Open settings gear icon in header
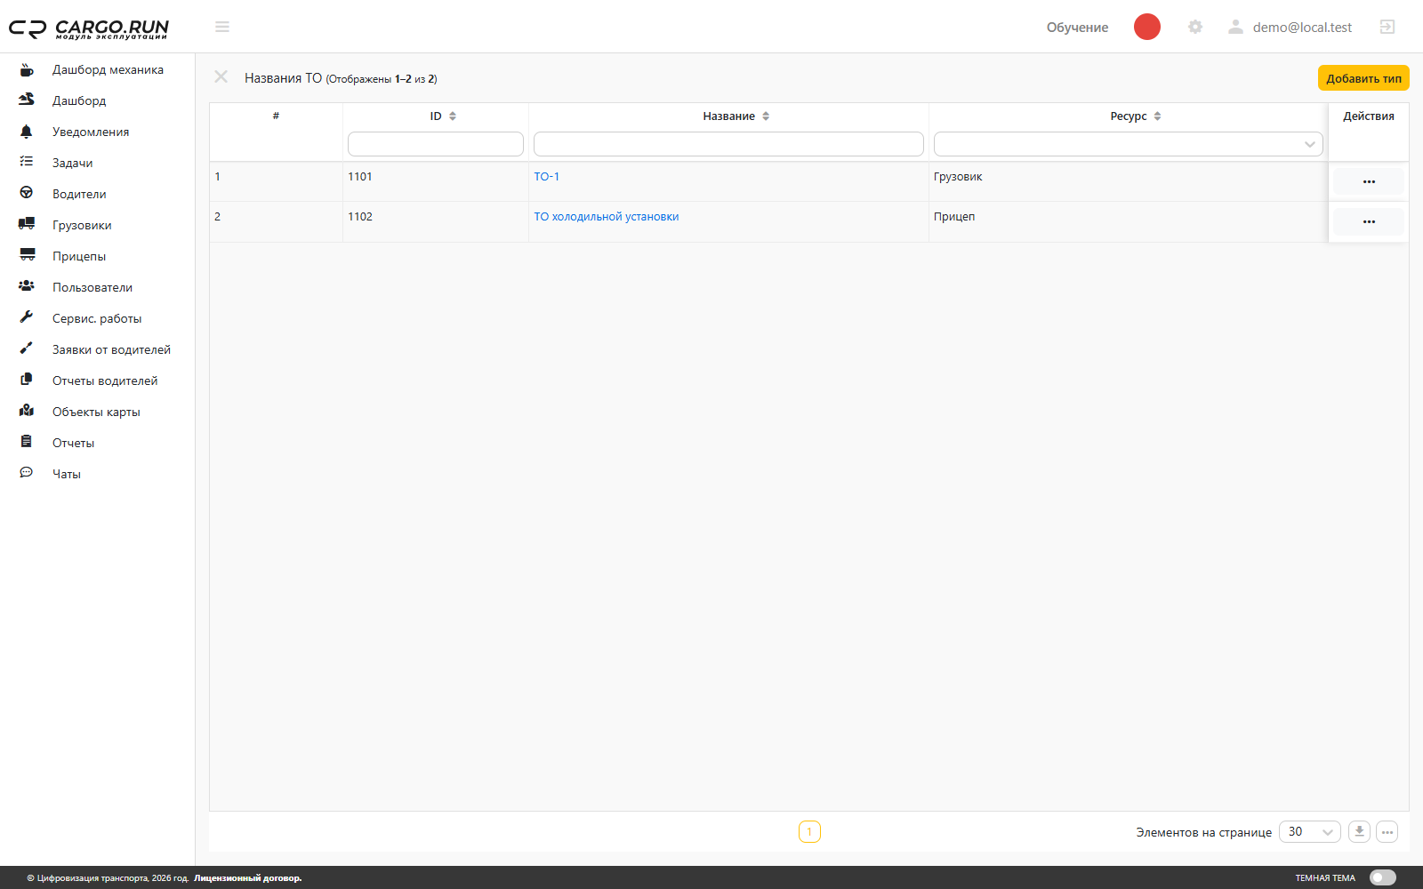This screenshot has width=1423, height=889. point(1195,27)
